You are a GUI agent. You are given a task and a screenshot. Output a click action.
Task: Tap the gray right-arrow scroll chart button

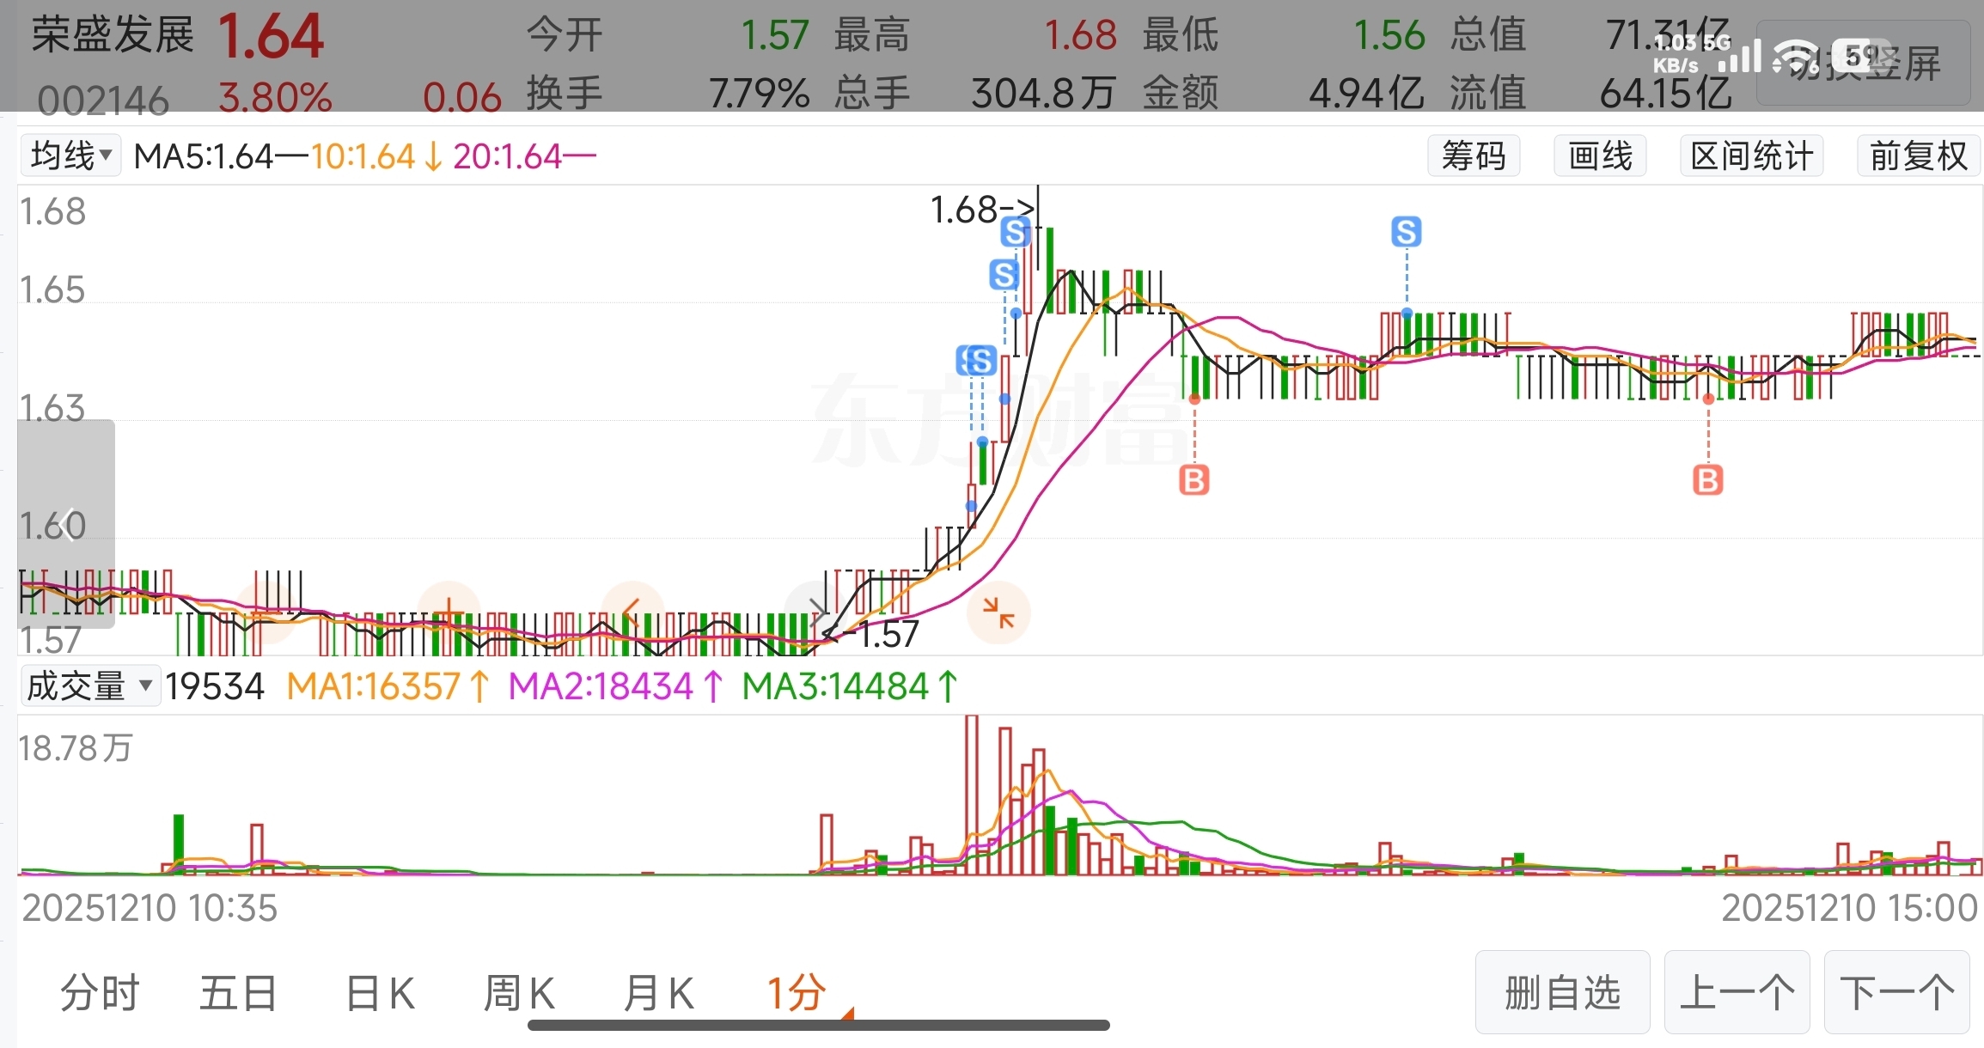(815, 613)
